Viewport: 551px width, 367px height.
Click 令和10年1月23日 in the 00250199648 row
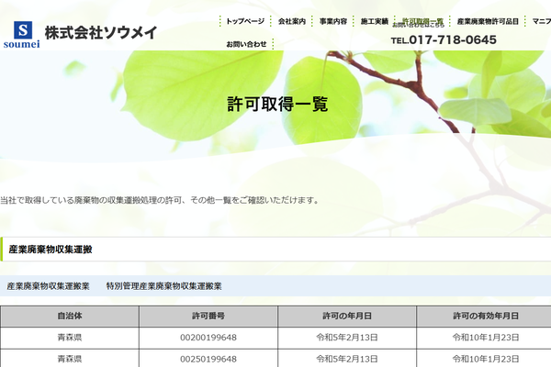486,359
